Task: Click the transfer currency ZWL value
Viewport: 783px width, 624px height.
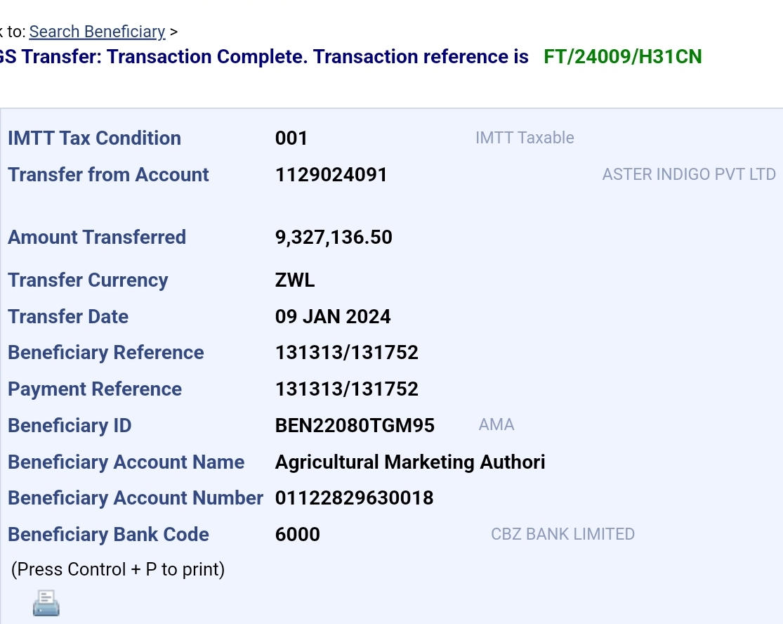Action: pos(295,280)
